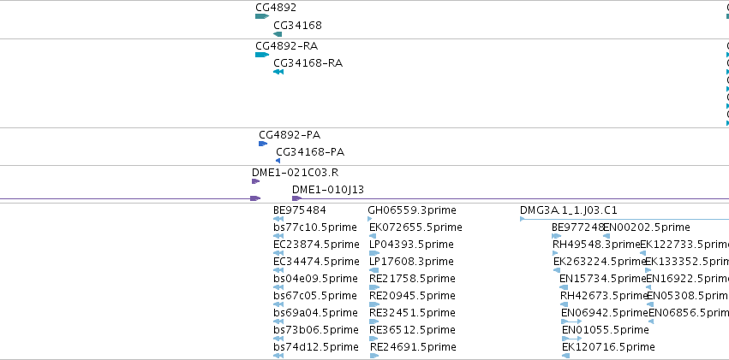
Task: Click the CG34168 gene label
Action: coord(297,25)
